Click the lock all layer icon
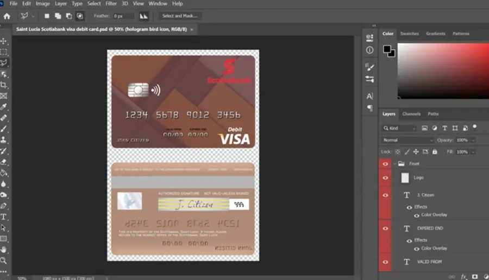 (435, 152)
